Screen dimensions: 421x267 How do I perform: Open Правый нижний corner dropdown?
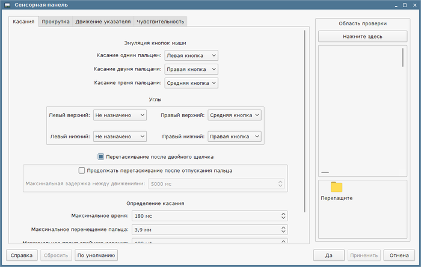click(x=235, y=137)
